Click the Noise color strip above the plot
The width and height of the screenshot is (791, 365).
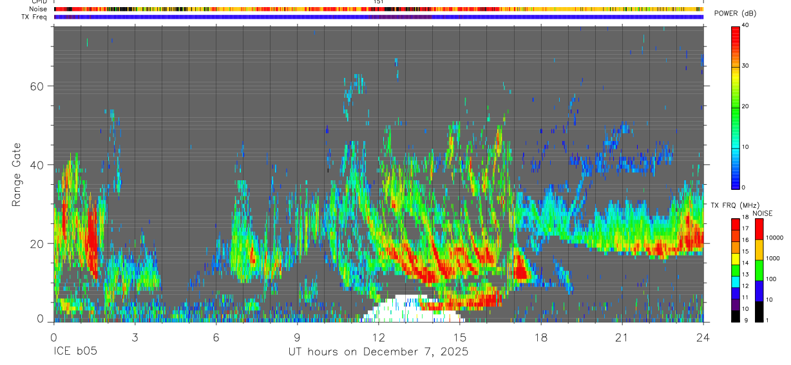(378, 9)
